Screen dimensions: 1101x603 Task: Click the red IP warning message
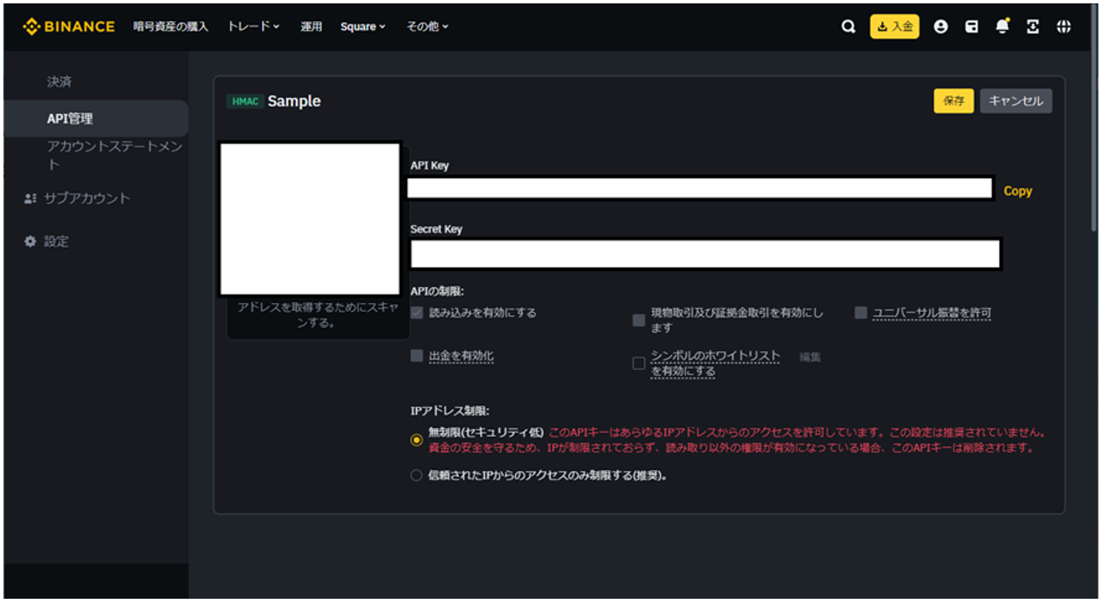[x=738, y=439]
